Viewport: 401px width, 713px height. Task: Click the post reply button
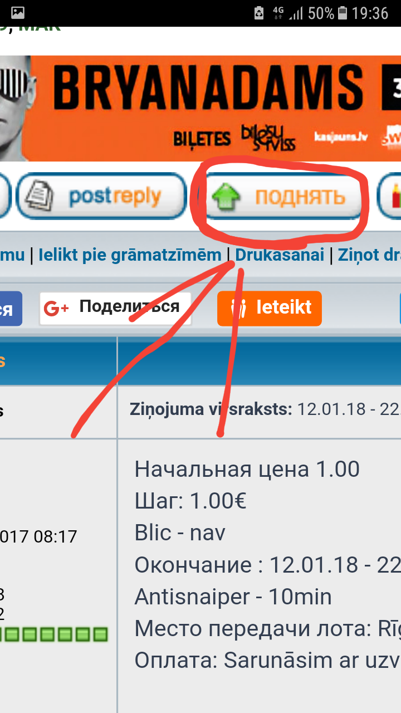pos(101,197)
